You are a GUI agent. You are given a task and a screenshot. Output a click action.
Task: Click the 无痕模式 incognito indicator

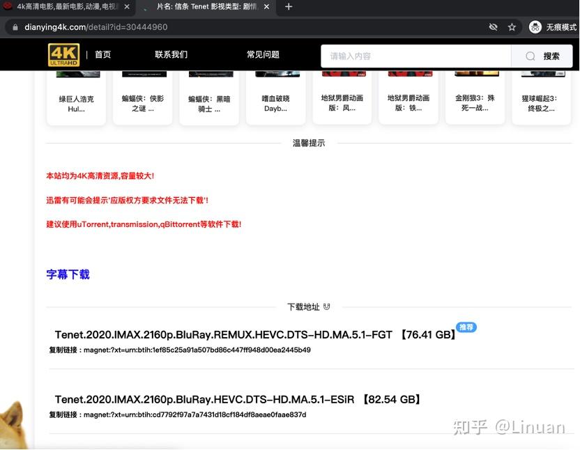pos(553,27)
